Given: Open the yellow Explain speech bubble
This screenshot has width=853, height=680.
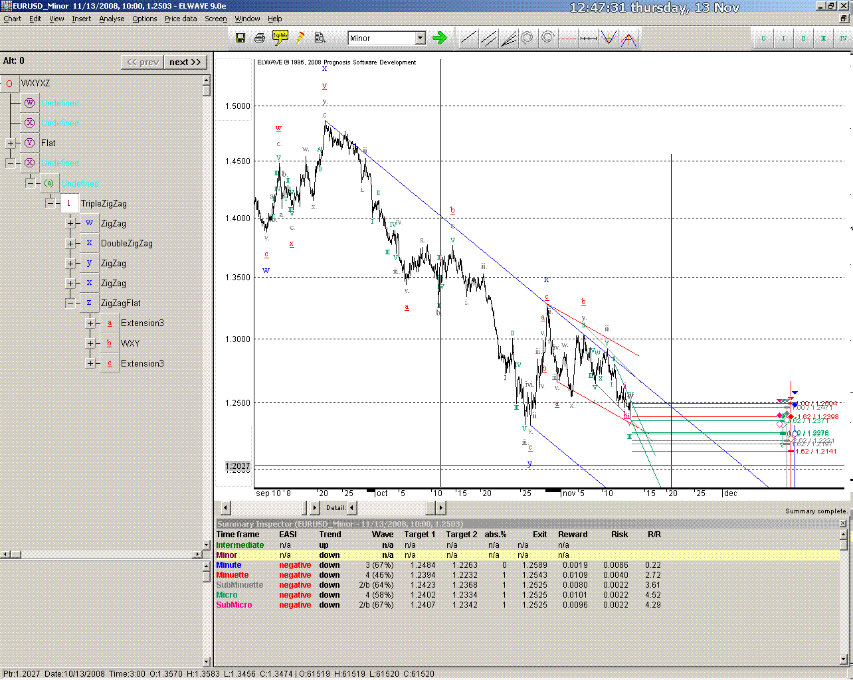Looking at the screenshot, I should (x=280, y=38).
